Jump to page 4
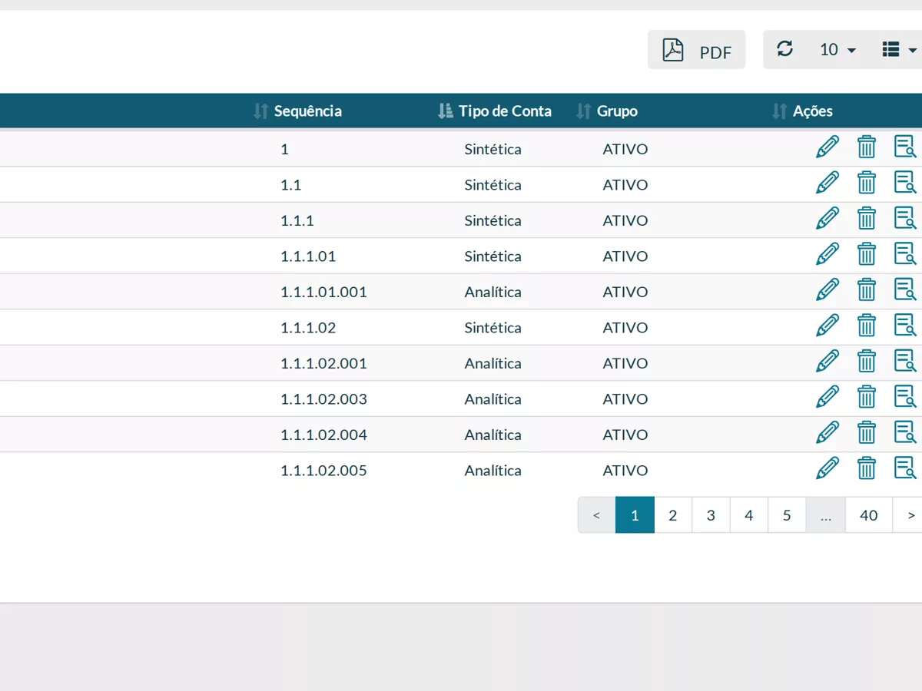 [x=749, y=515]
